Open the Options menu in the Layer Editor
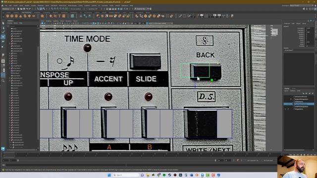Screen dimensions: 317x178 pos(293,91)
